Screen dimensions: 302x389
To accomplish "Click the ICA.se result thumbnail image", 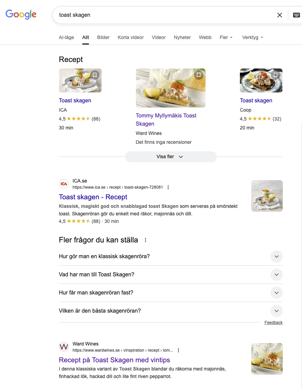I will pyautogui.click(x=267, y=196).
